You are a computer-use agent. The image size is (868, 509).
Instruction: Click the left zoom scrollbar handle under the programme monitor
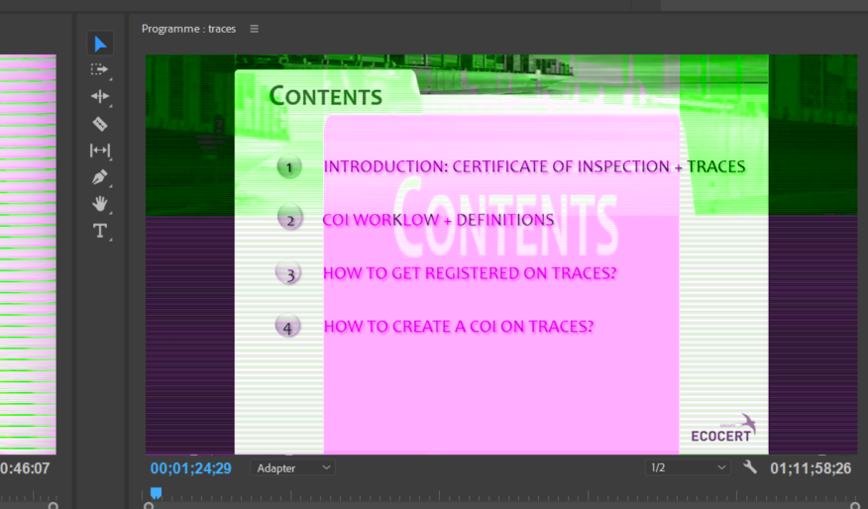pos(149,505)
